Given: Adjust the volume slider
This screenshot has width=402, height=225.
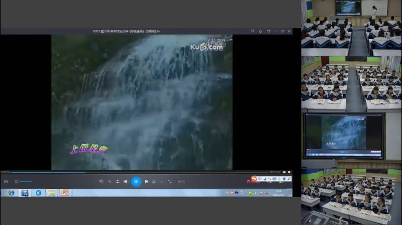Looking at the screenshot, I should pos(26,182).
